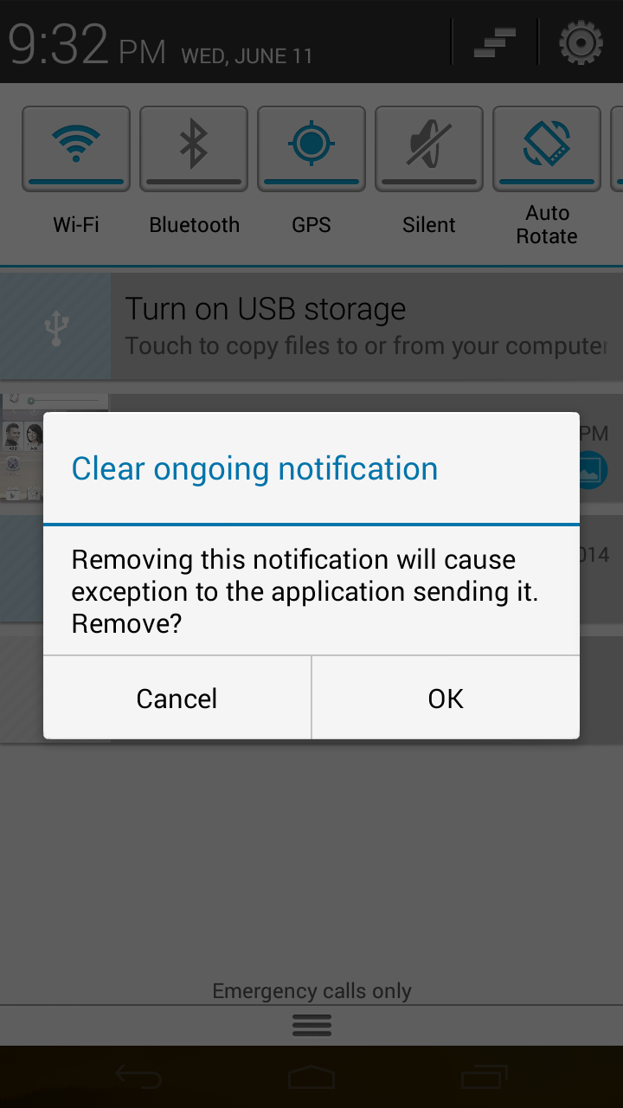This screenshot has height=1108, width=623.
Task: Open settings via the gear icon
Action: point(581,42)
